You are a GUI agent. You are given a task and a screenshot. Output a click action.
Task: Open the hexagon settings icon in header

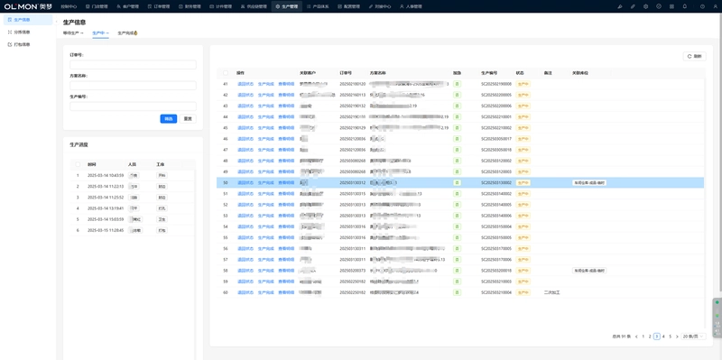coord(645,6)
